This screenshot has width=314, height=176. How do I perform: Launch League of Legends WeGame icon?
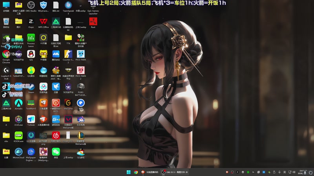81,136
